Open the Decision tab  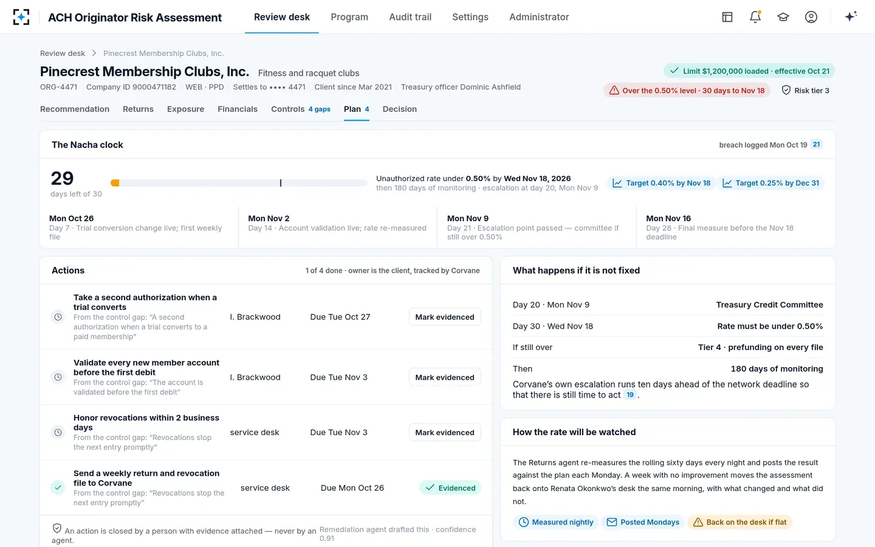pyautogui.click(x=400, y=109)
